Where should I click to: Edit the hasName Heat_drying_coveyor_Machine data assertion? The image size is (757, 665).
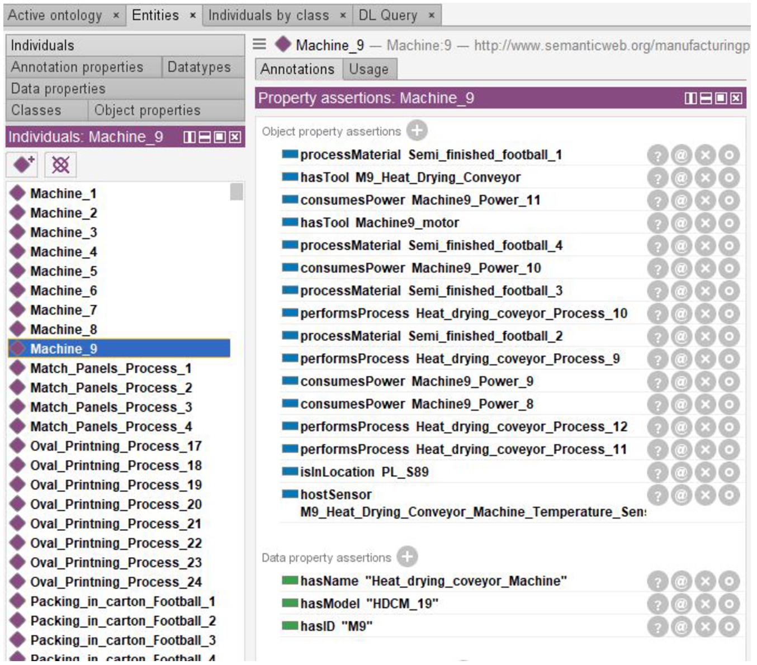(729, 581)
